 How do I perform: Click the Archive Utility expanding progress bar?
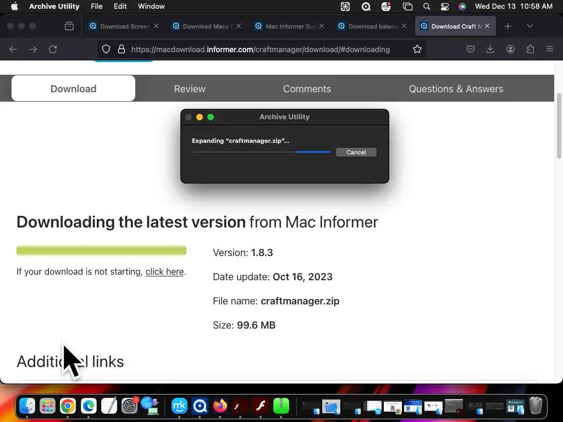point(261,152)
